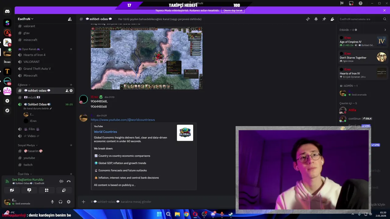Open user settings gear icon
Image resolution: width=390 pixels, height=219 pixels.
pyautogui.click(x=69, y=202)
